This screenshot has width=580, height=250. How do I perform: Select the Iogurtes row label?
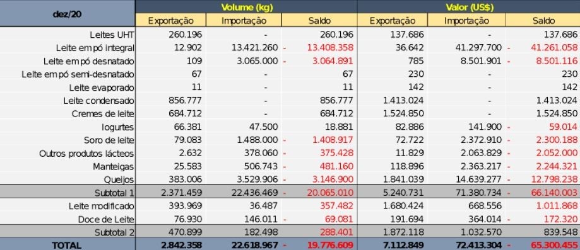[118, 127]
